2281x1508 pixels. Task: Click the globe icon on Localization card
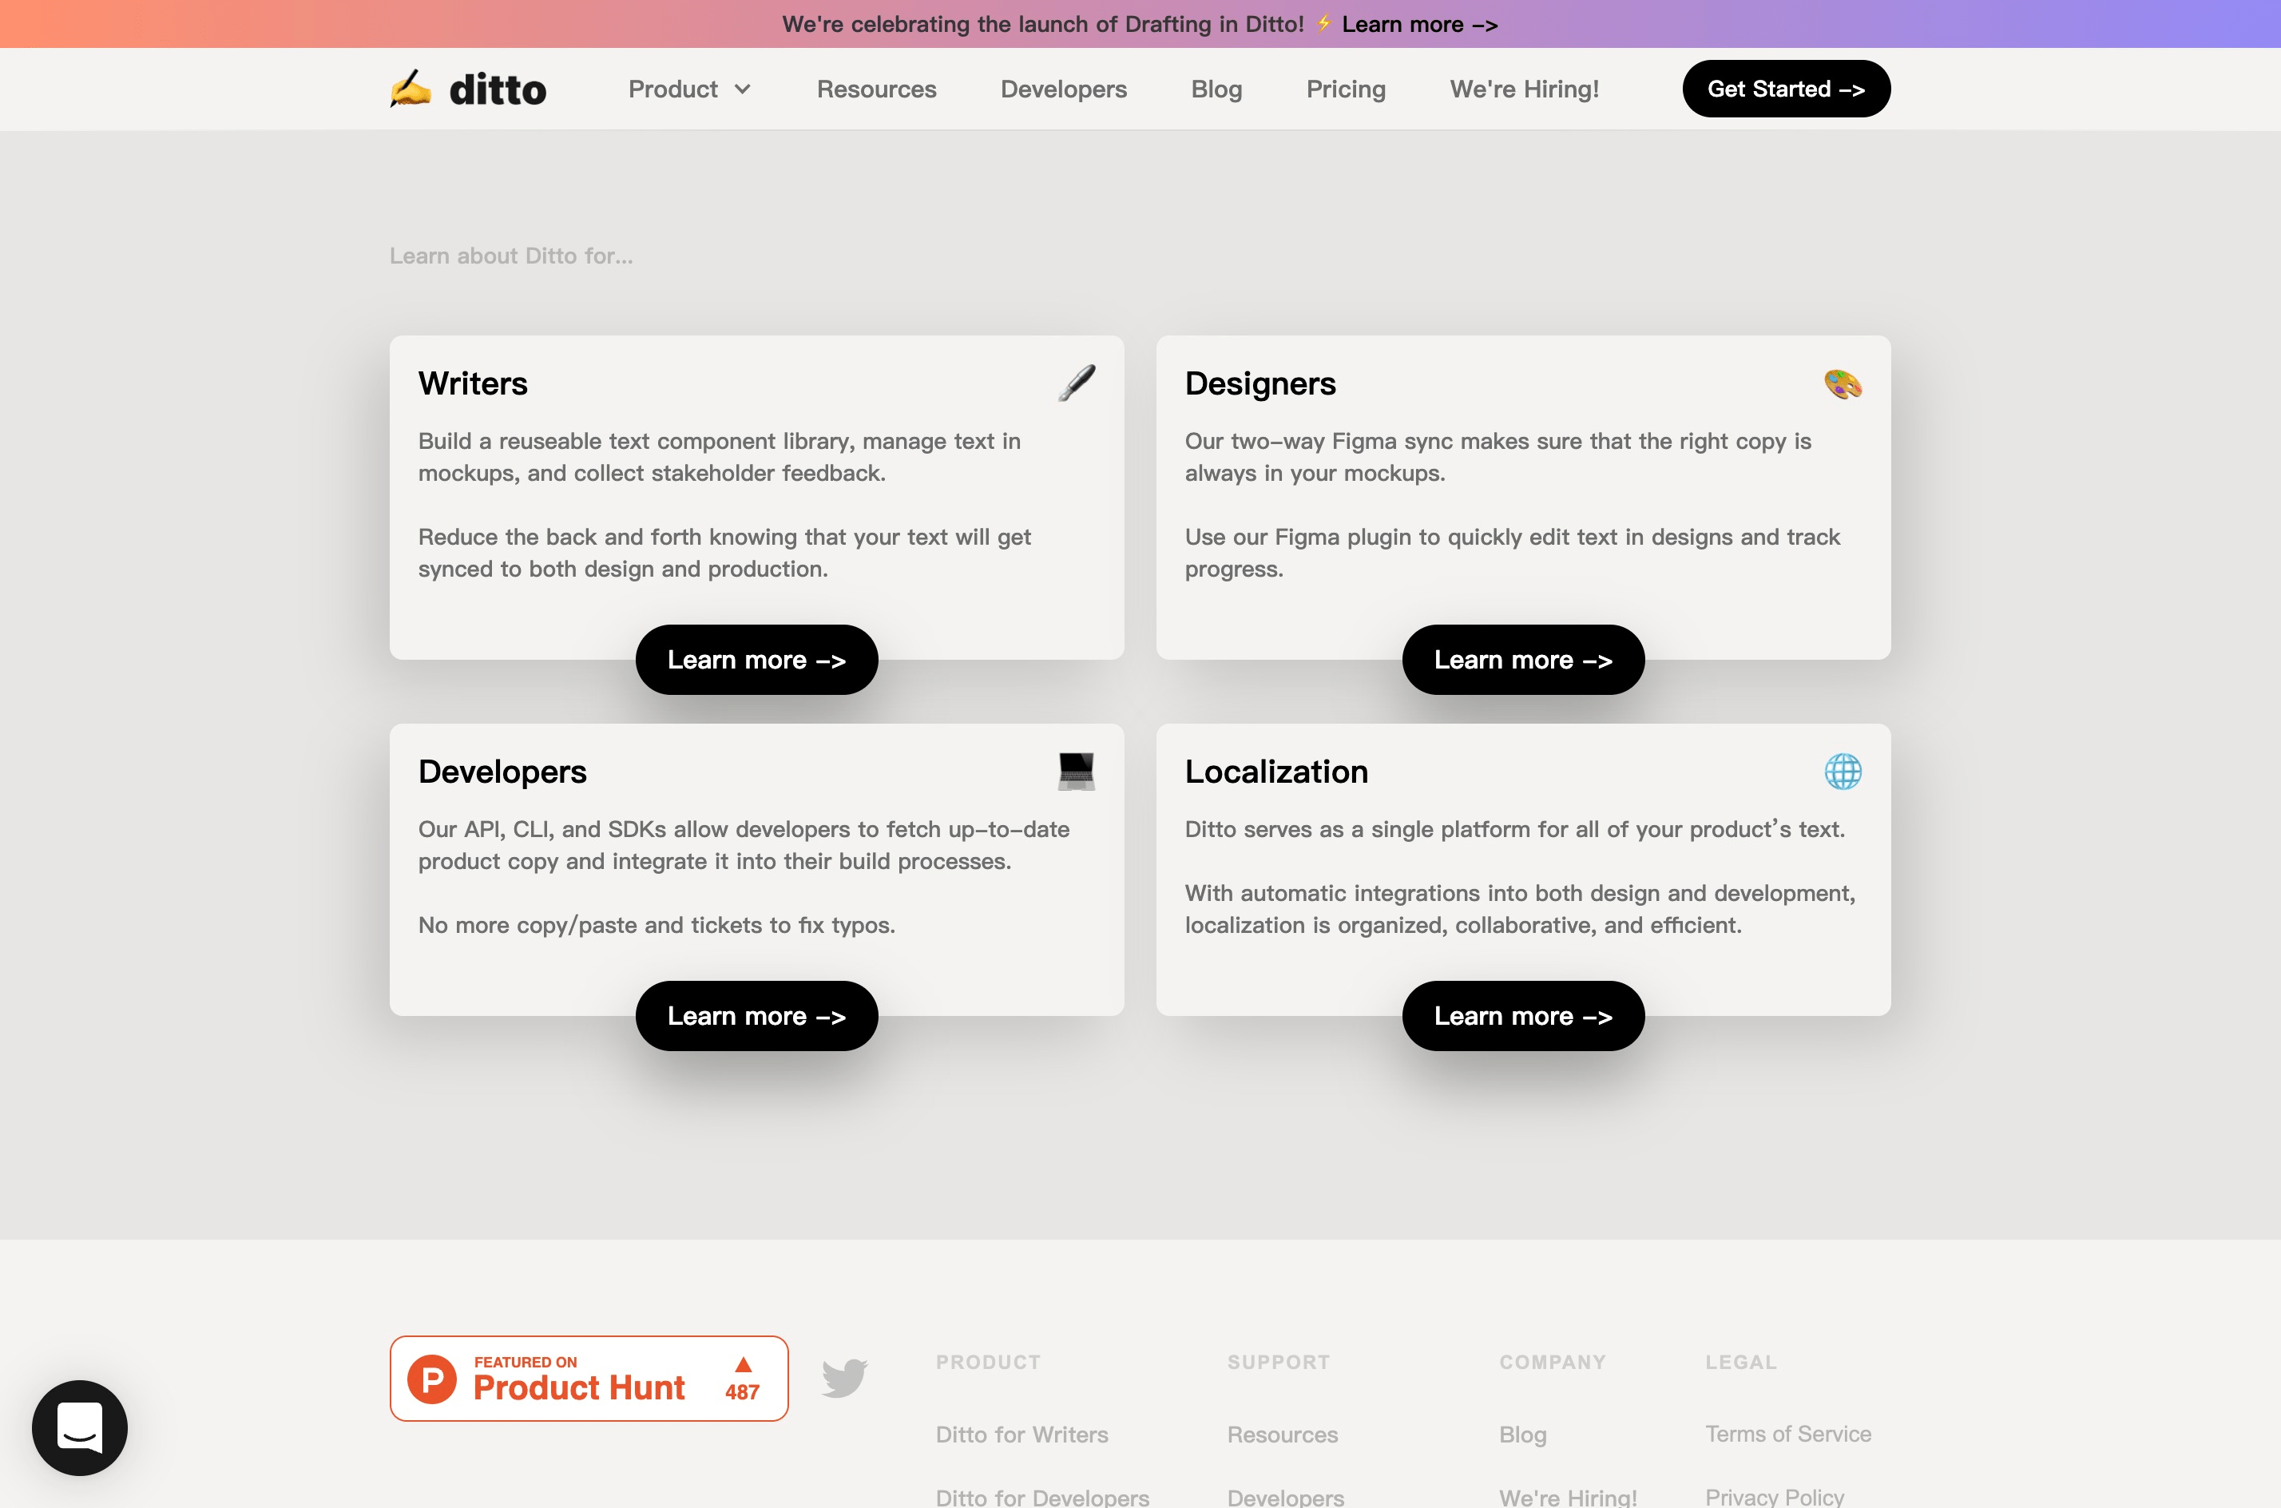pyautogui.click(x=1843, y=772)
